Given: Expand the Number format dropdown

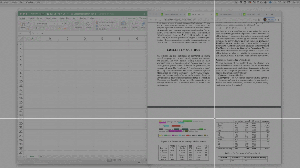Looking at the screenshot, I should point(91,24).
